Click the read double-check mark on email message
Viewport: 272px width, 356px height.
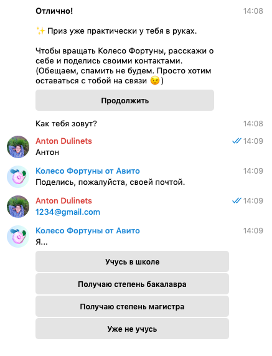(237, 200)
